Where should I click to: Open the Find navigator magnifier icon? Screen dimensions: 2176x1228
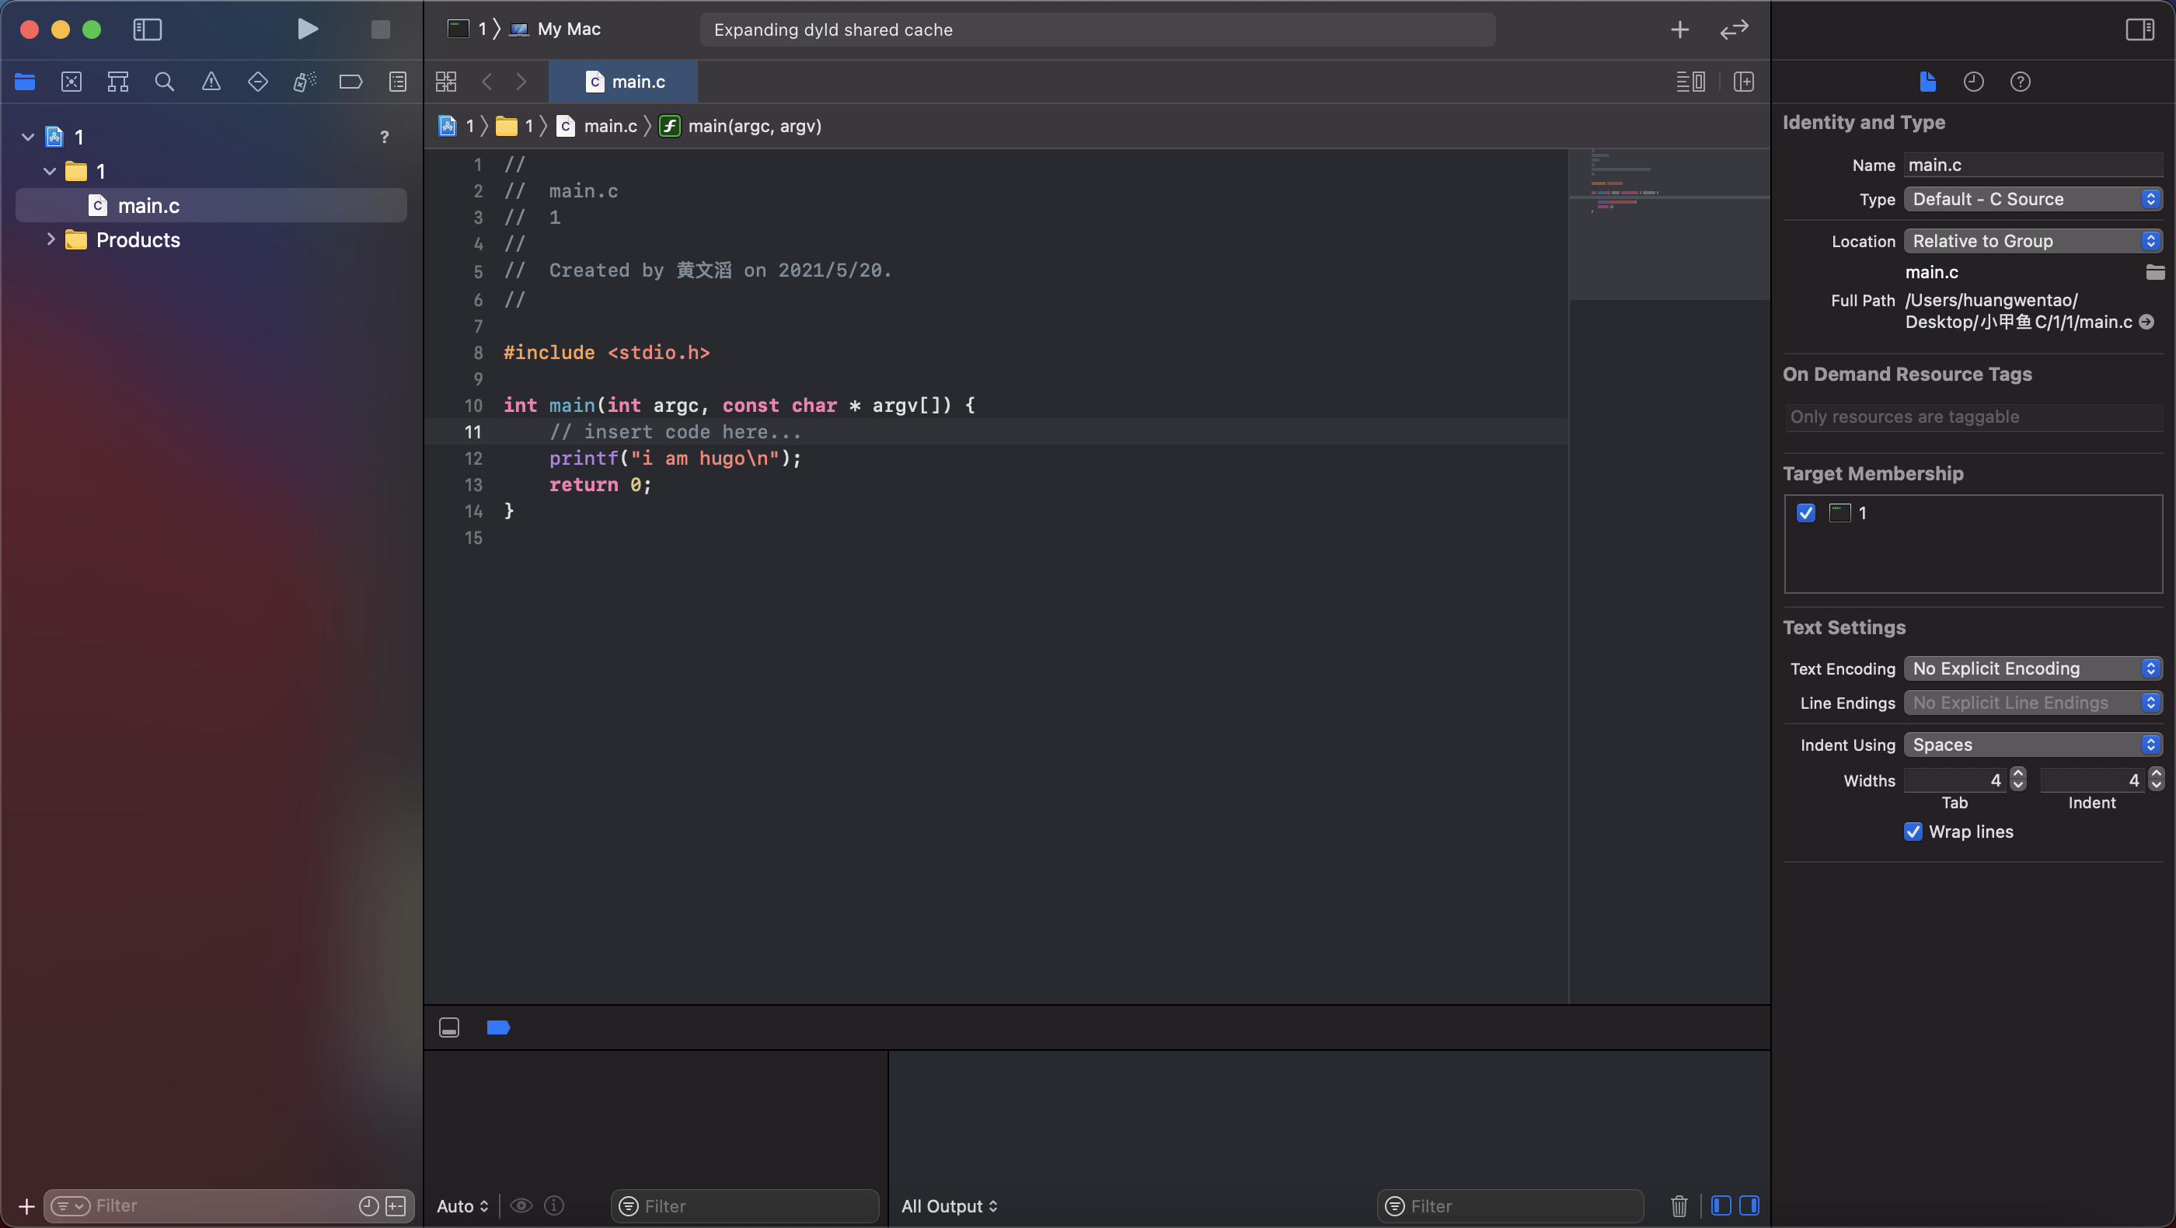165,82
